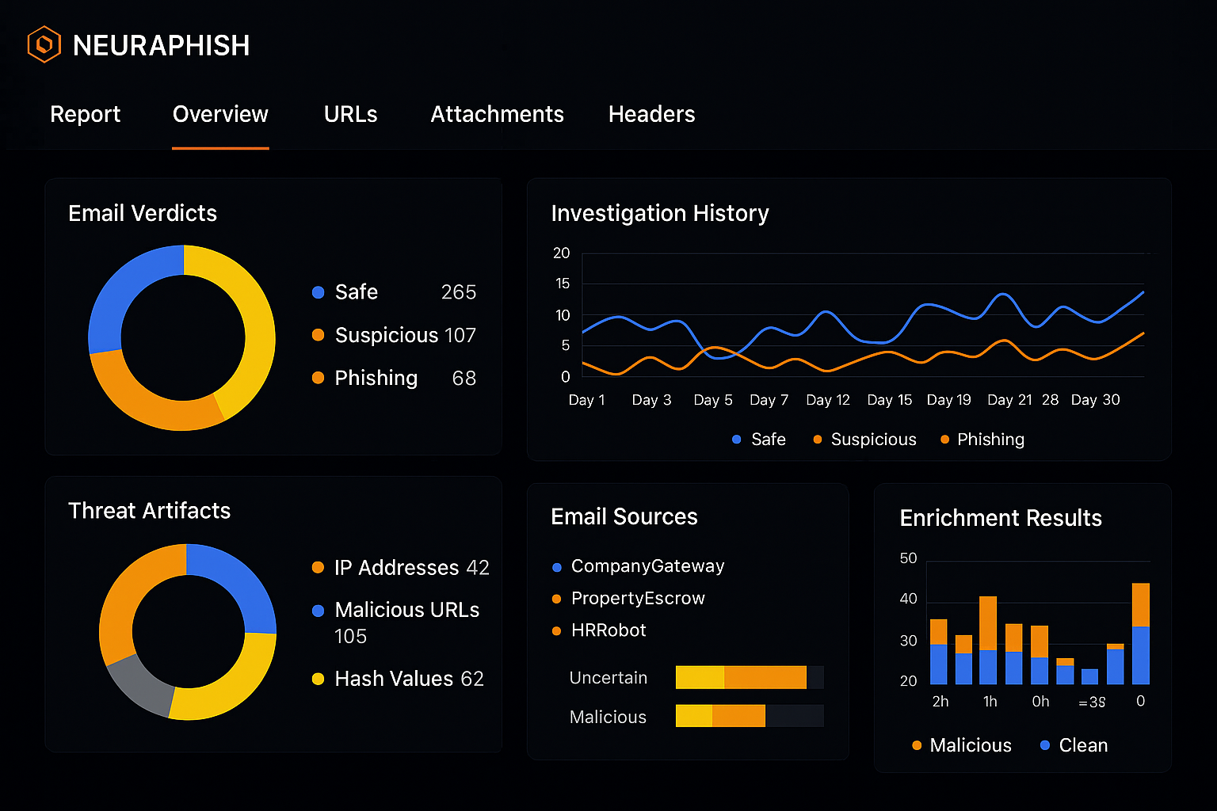1217x811 pixels.
Task: Toggle the Safe series in Investigation History legend
Action: (x=736, y=440)
